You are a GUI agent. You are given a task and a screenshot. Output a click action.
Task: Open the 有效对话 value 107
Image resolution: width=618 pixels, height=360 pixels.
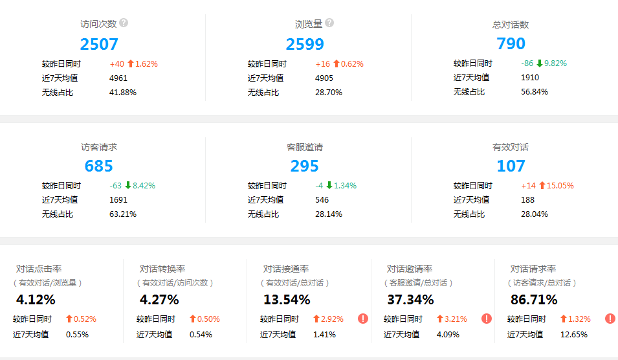tap(511, 166)
